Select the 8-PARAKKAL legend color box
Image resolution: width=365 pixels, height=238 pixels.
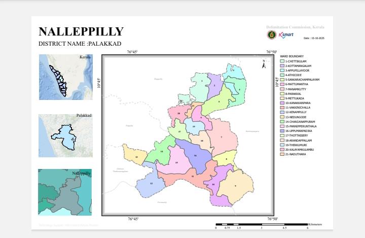coord(282,94)
